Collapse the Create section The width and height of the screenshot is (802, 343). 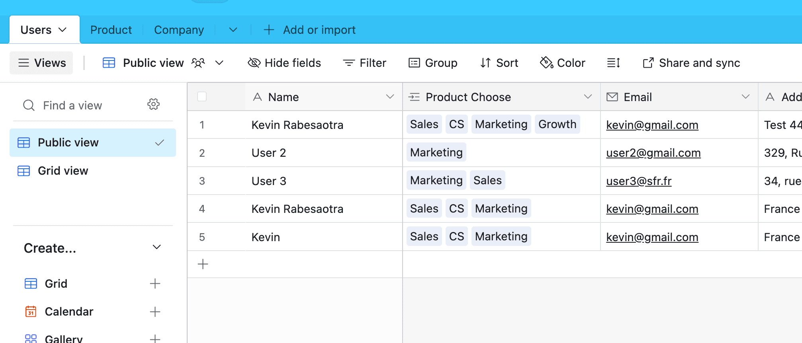pos(156,248)
